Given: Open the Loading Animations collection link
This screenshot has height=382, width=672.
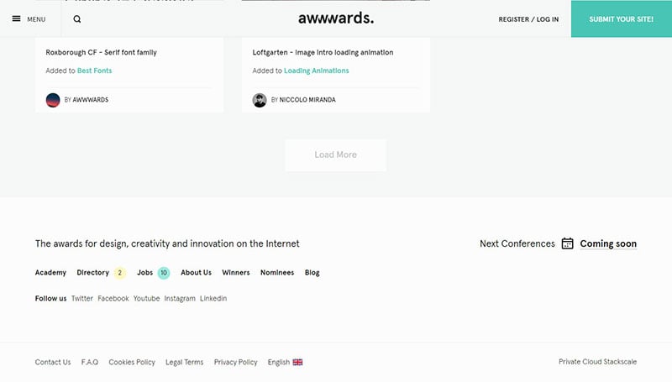Looking at the screenshot, I should coord(317,71).
